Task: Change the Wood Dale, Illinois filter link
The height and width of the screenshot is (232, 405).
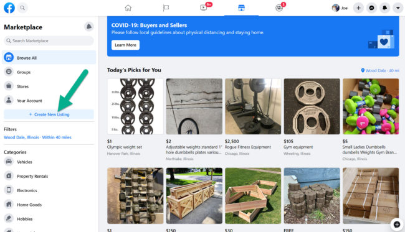Action: [x=37, y=137]
